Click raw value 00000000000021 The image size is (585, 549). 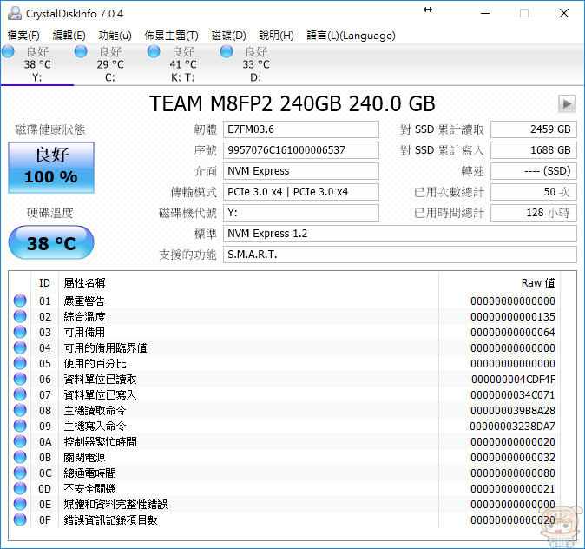513,489
